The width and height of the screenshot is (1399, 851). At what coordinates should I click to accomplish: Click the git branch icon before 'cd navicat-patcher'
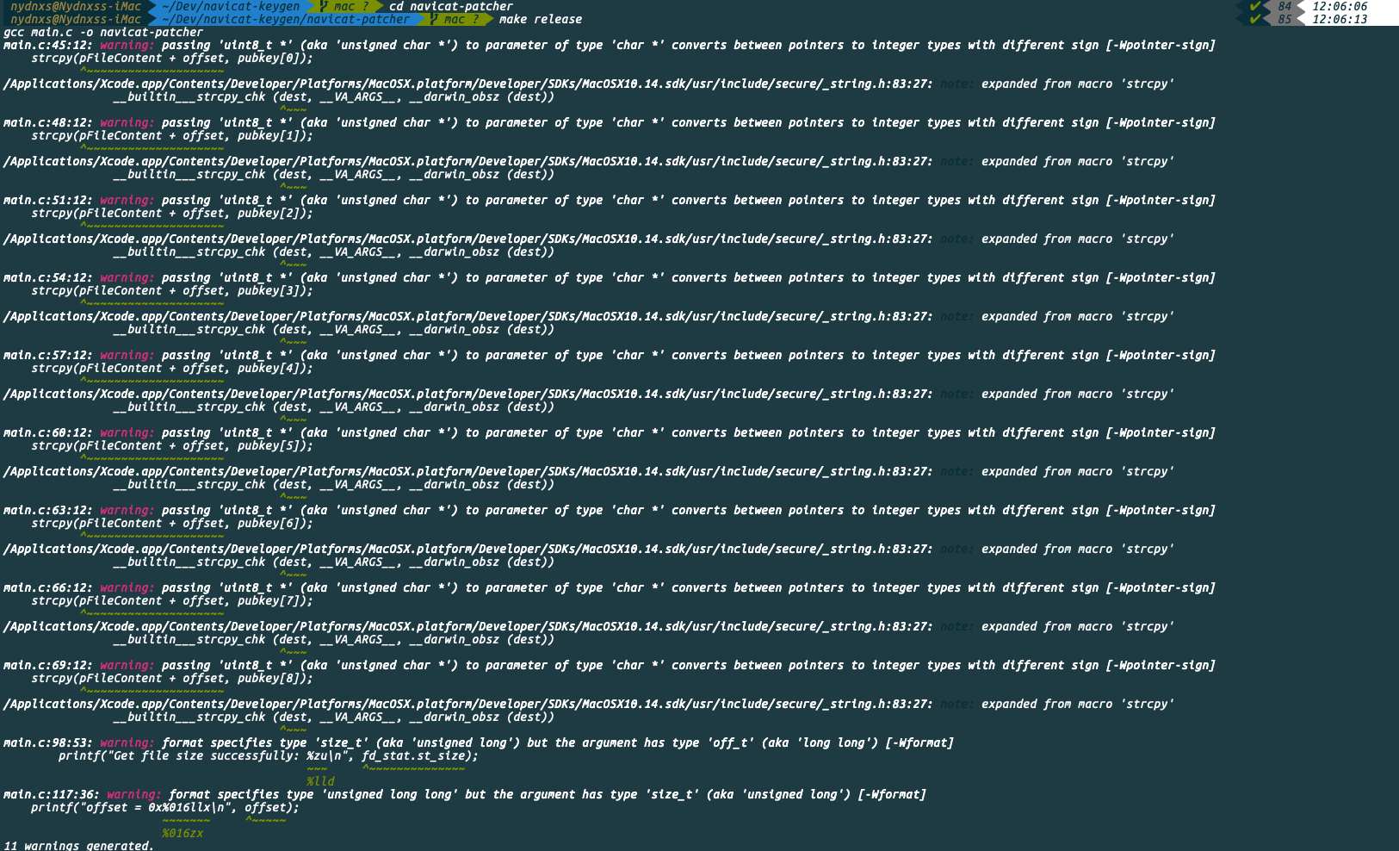coord(325,6)
